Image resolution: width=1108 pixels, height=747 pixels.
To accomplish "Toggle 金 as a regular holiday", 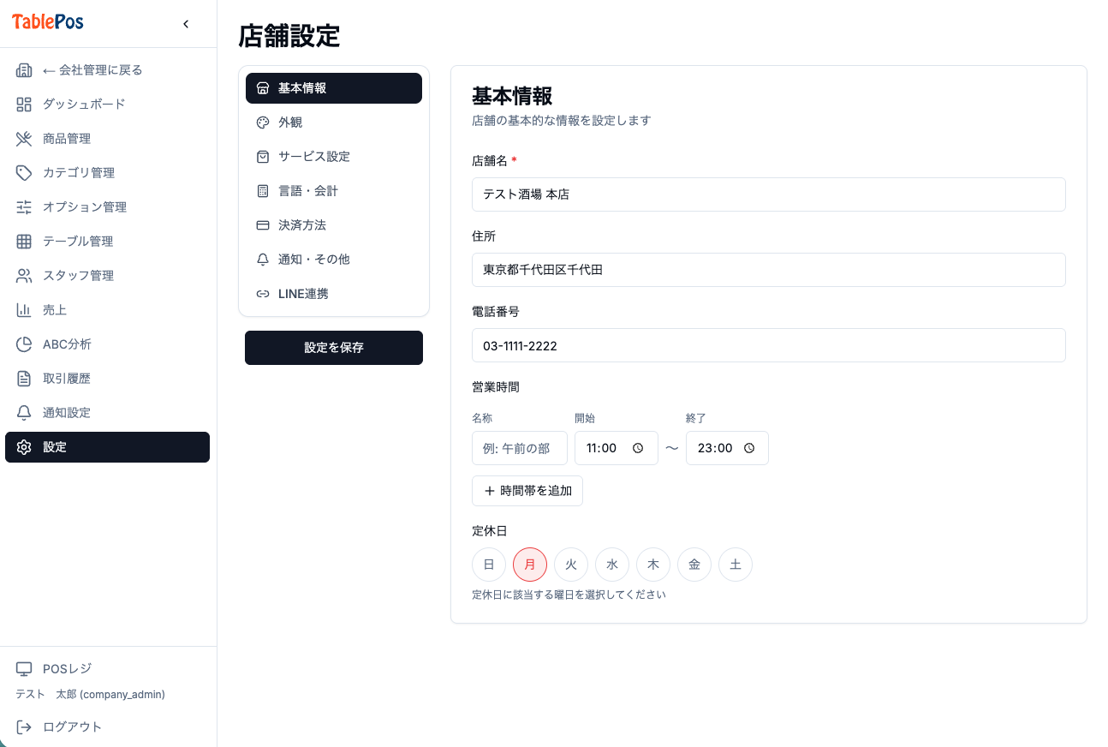I will [x=694, y=565].
